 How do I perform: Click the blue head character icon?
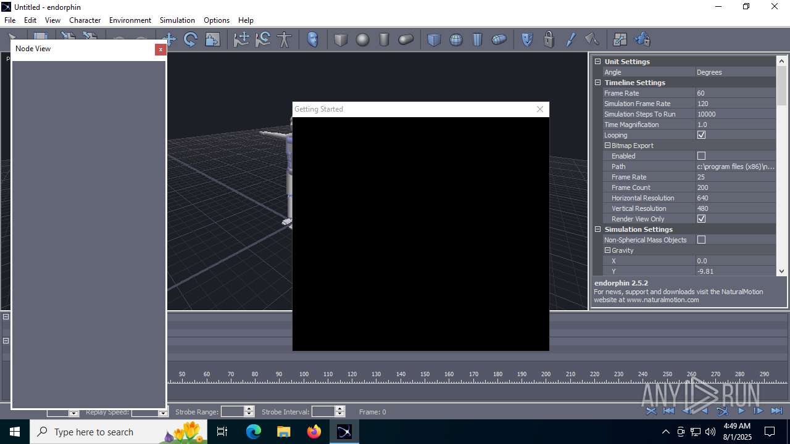click(x=313, y=39)
